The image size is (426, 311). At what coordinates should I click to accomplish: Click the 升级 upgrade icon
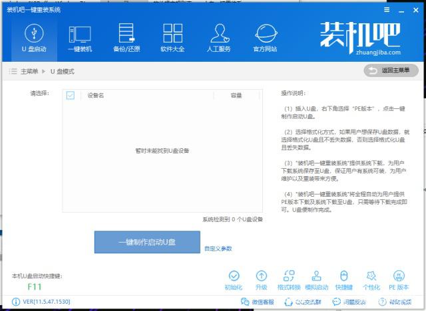[x=262, y=279]
